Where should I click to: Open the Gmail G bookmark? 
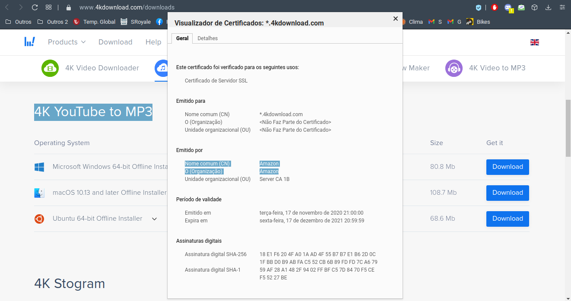[x=454, y=22]
